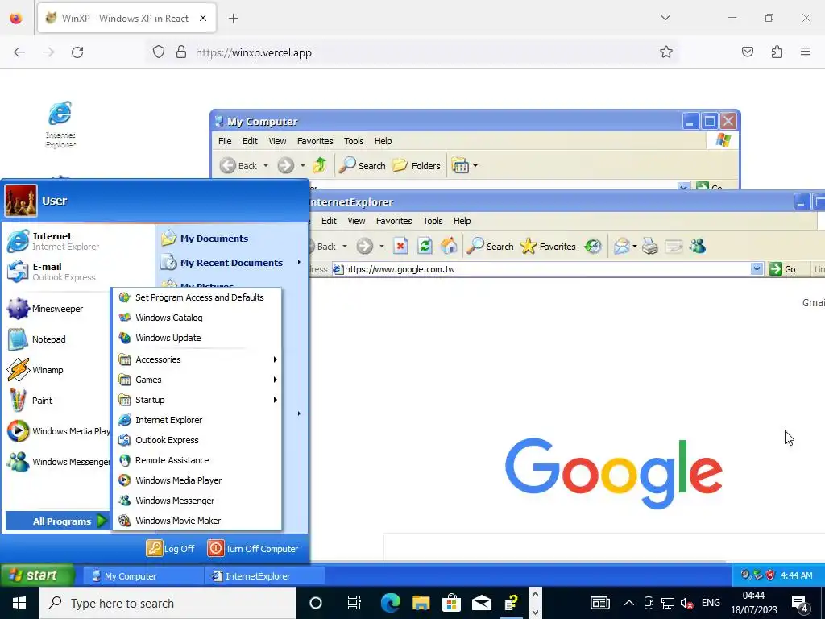Click Folders in My Computer toolbar
Viewport: 825px width, 619px height.
coord(417,166)
